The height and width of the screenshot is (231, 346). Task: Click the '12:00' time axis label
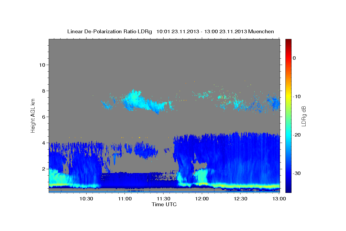(x=202, y=199)
